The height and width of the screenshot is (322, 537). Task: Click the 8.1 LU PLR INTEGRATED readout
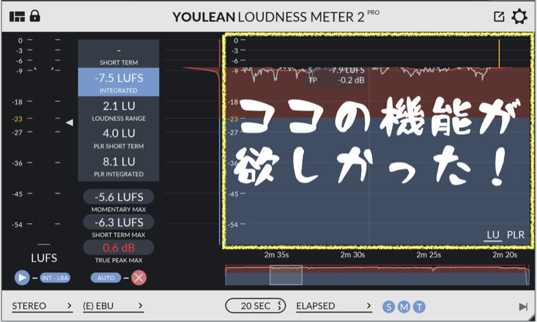119,166
